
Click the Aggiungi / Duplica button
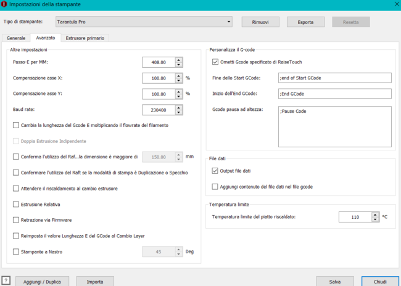point(42,281)
